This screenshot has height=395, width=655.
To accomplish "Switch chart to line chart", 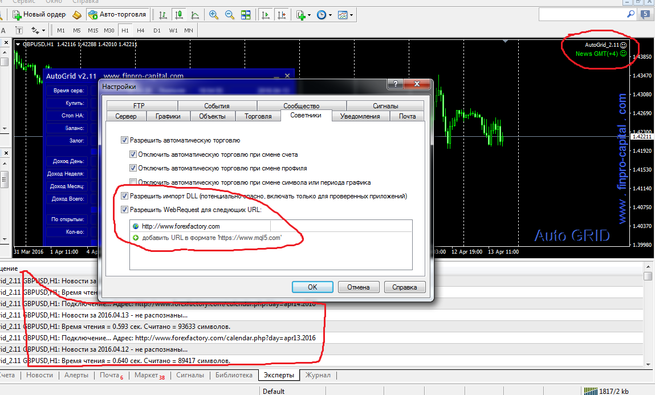I will [x=194, y=15].
